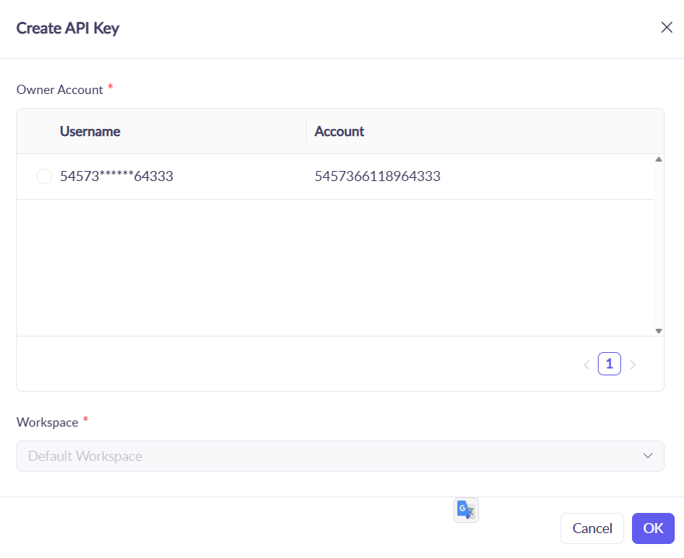Open Google Translate from the translation icon

tap(466, 510)
